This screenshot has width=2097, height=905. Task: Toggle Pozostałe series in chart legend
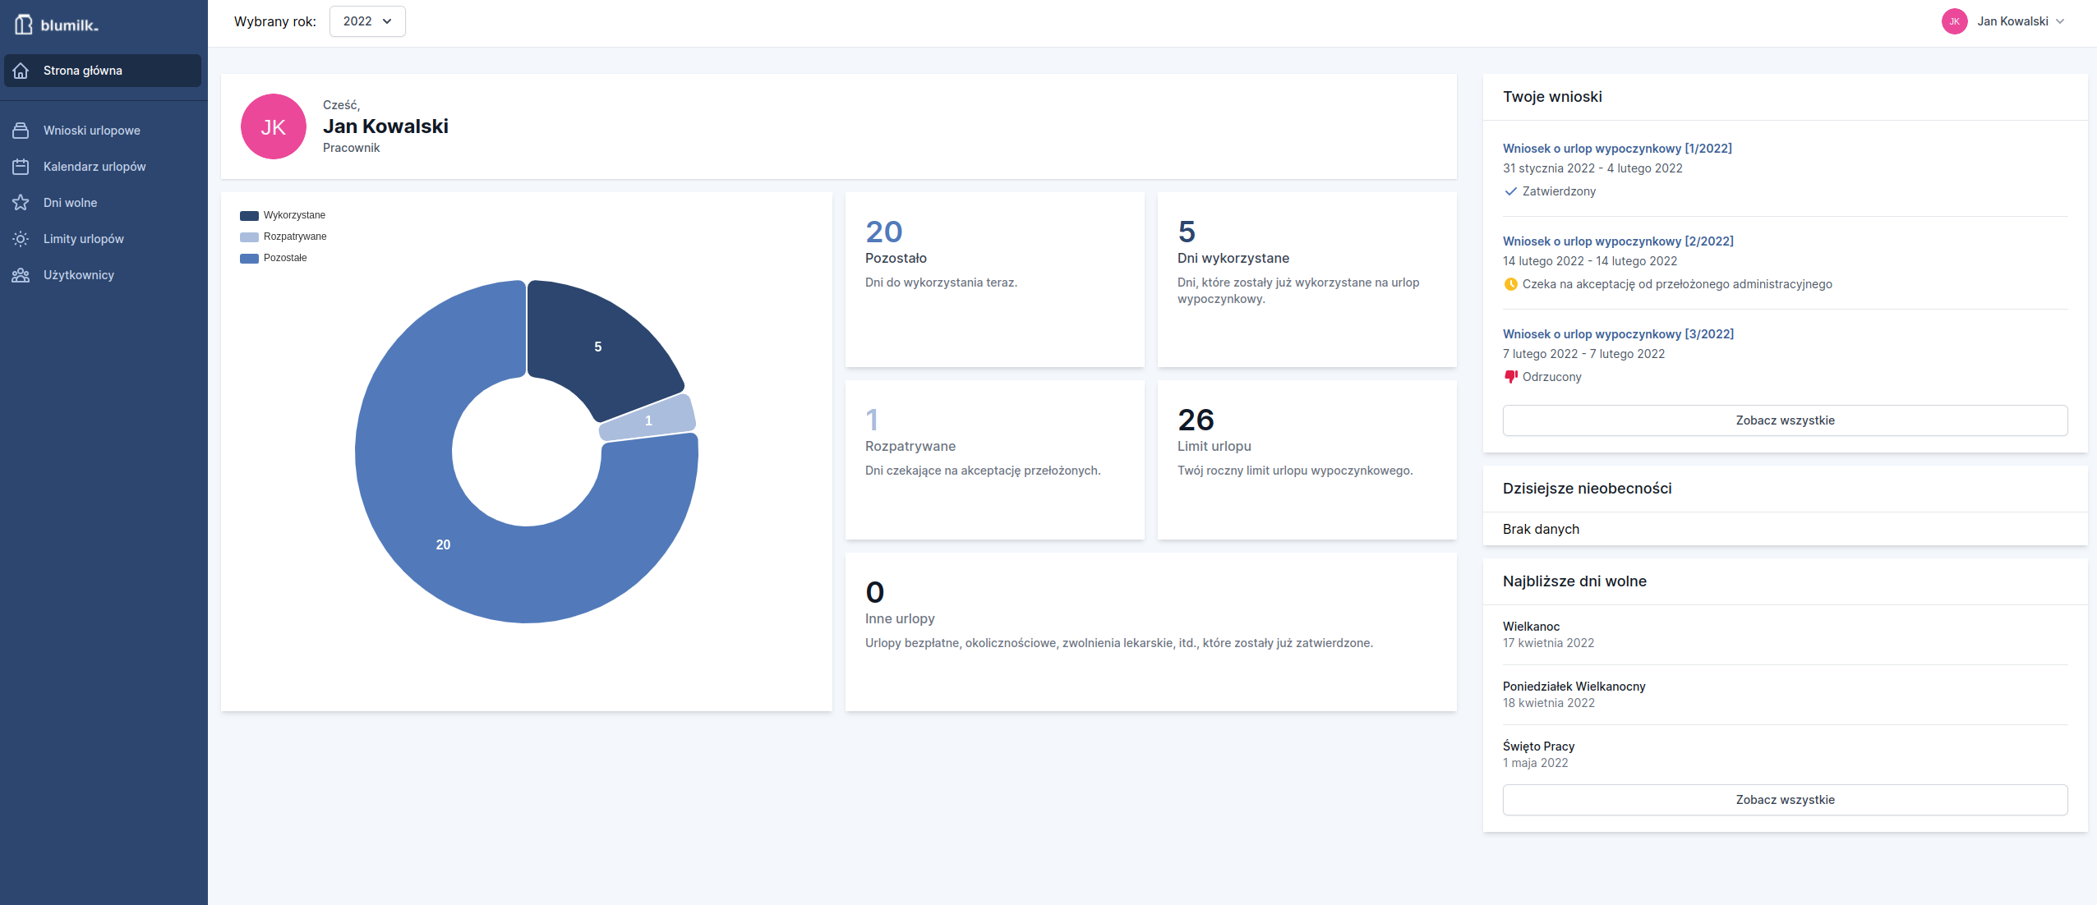274,258
